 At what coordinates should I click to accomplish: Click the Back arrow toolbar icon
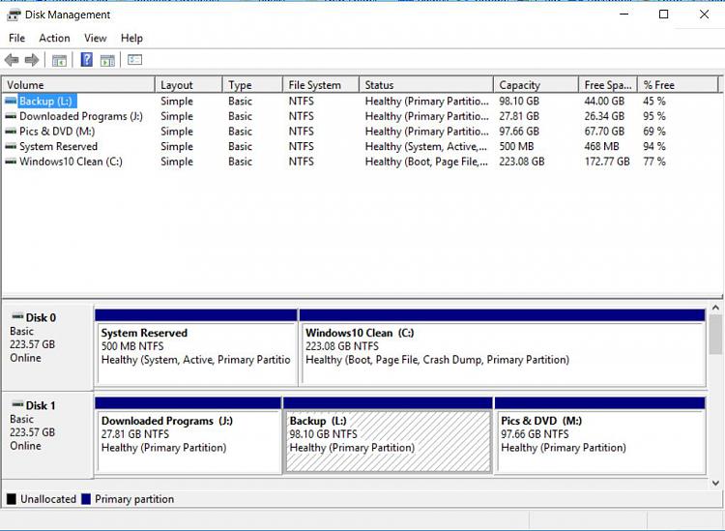(x=12, y=60)
